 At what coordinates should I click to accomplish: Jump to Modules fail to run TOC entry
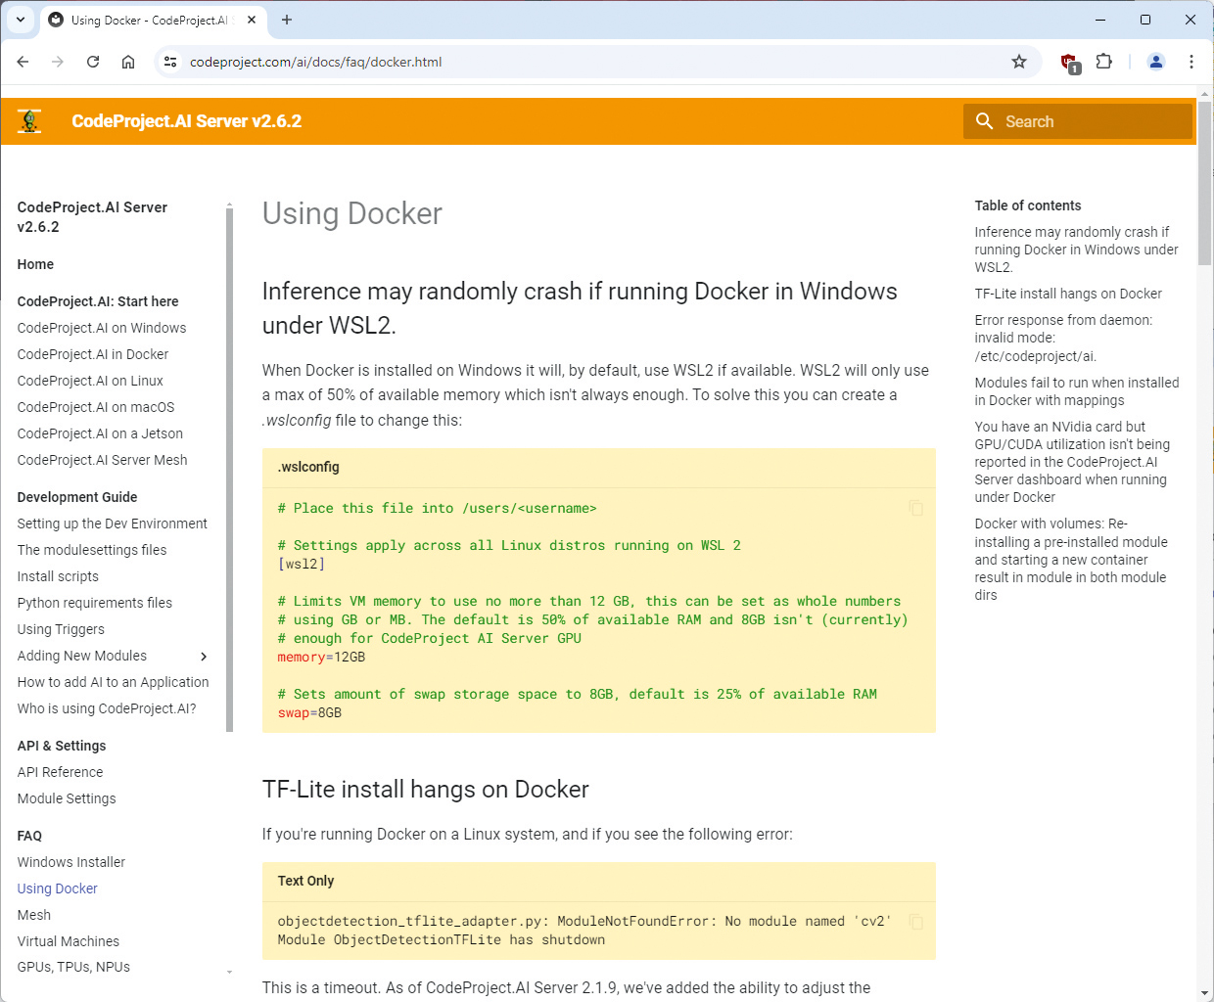point(1077,391)
